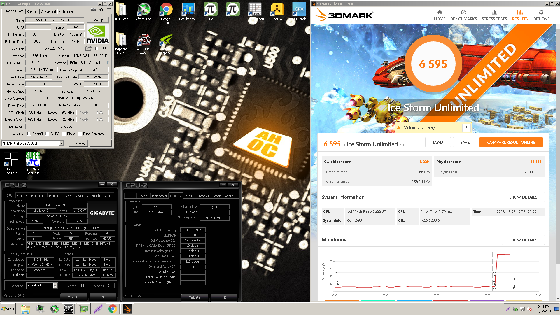Open Mainboard tab in right CPU-Z window

pos(159,196)
